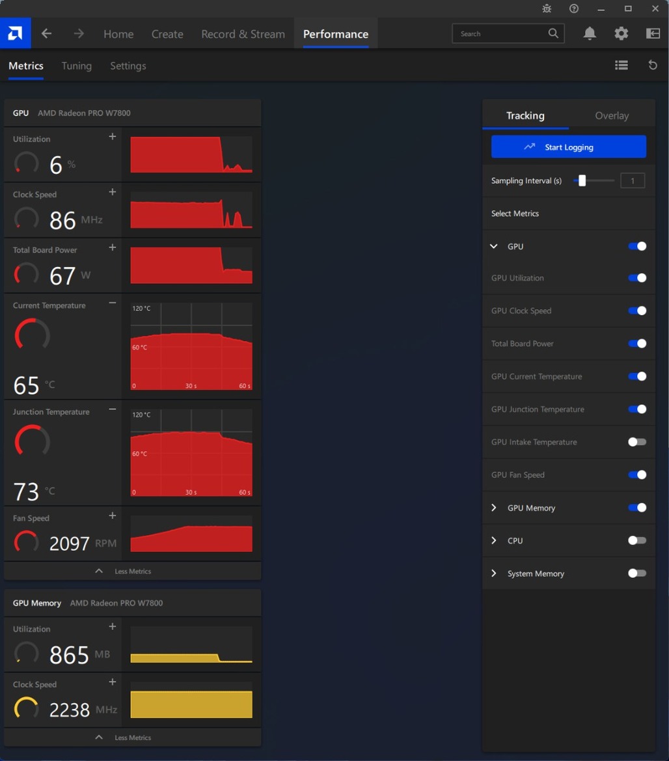Toggle GPU Memory tracking switch
This screenshot has height=761, width=669.
pyautogui.click(x=637, y=508)
